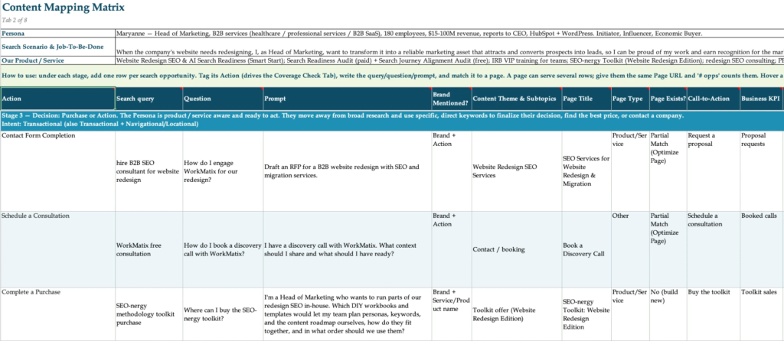Select 'Brand + Service/Product name' cell
Viewport: 784px width, 341px height.
tap(451, 314)
